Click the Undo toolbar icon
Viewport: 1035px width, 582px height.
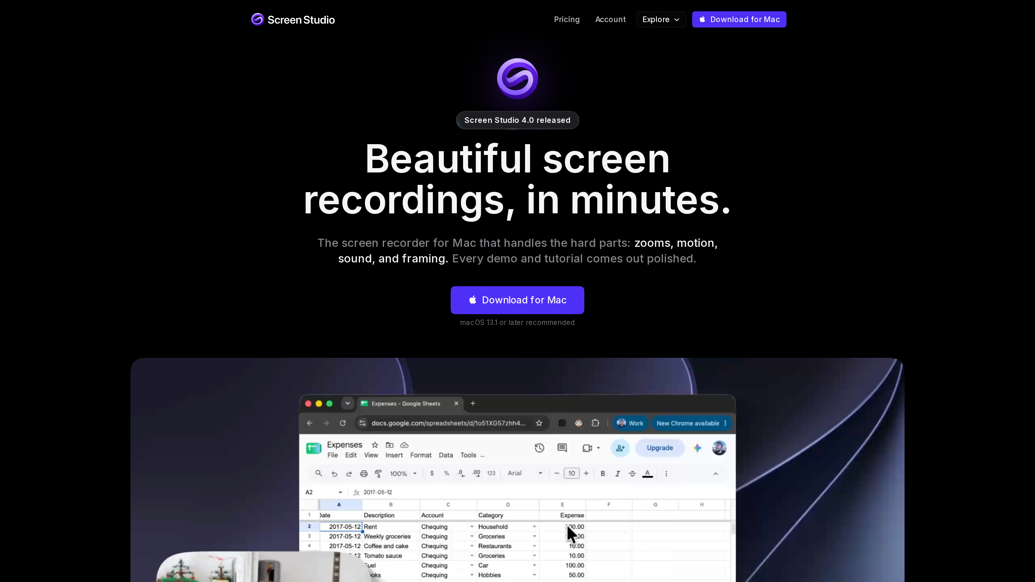(x=334, y=474)
